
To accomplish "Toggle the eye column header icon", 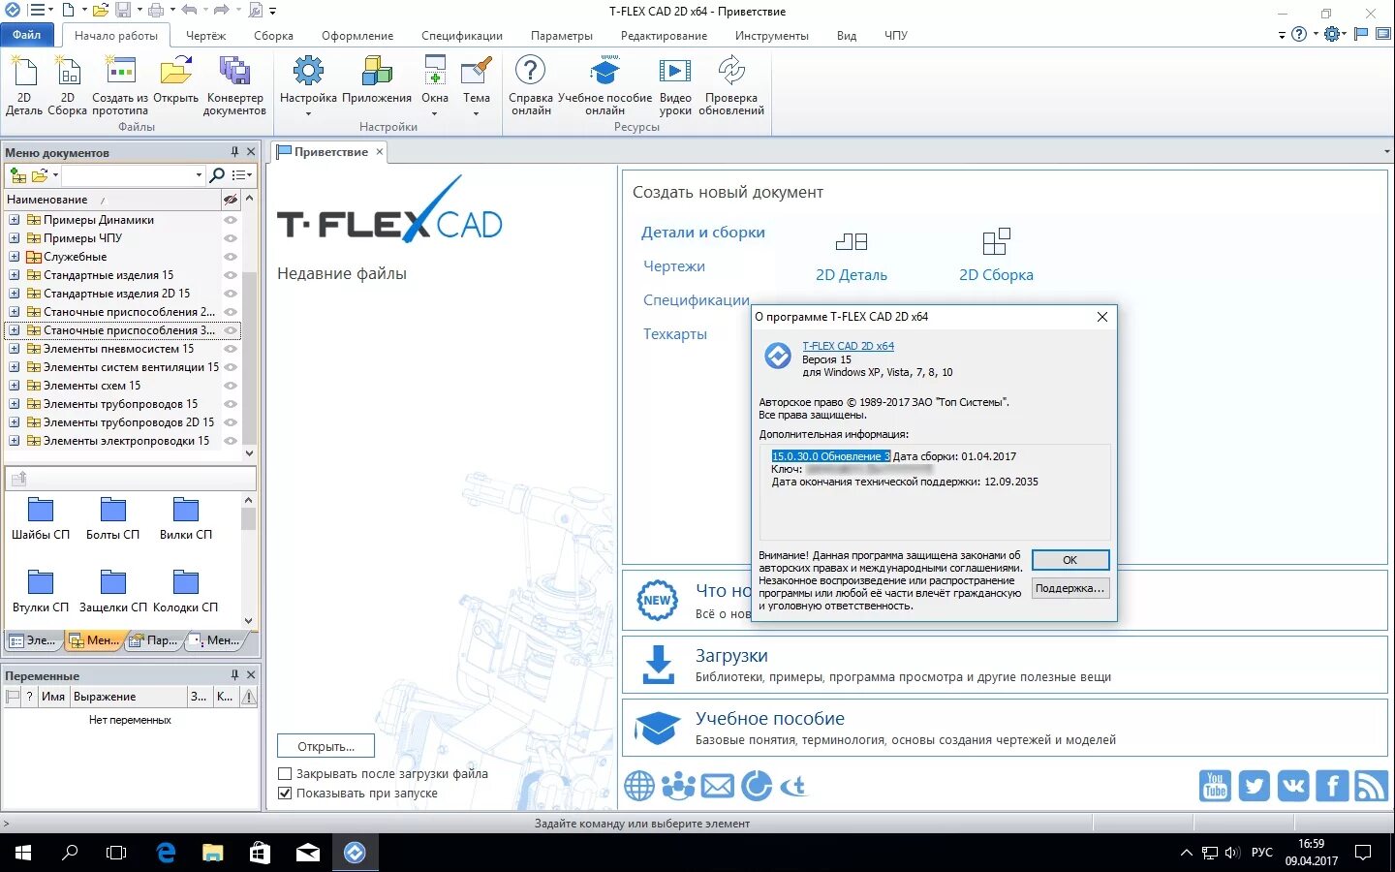I will 231,200.
